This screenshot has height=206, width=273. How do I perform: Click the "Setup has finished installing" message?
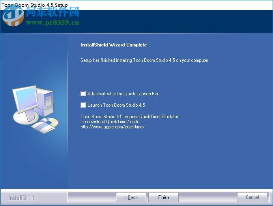(145, 60)
